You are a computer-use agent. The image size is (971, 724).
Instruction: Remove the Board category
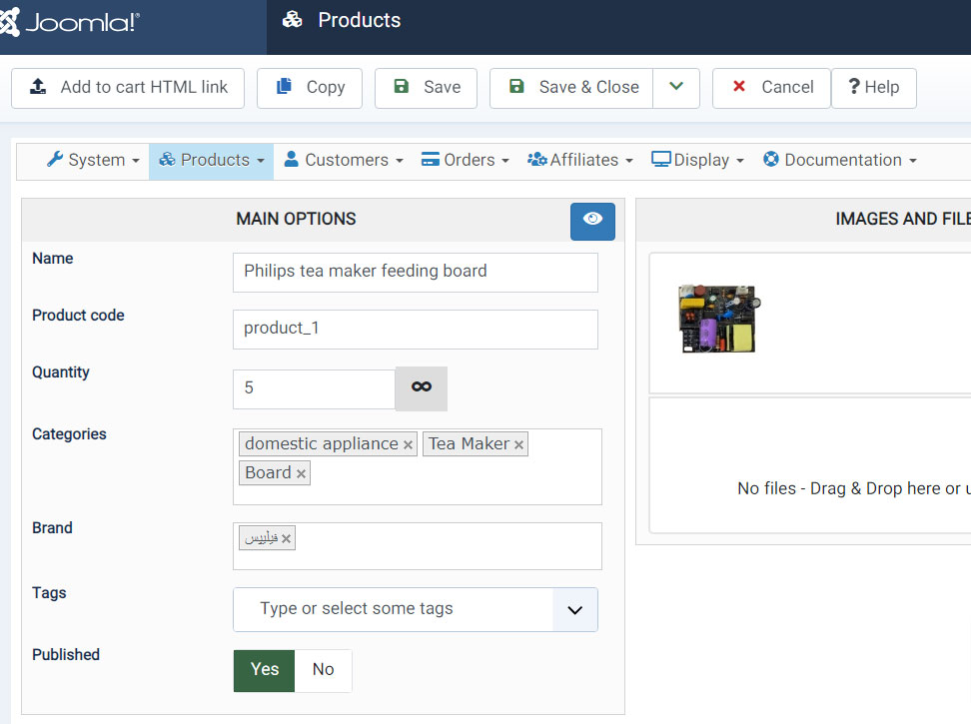click(301, 474)
